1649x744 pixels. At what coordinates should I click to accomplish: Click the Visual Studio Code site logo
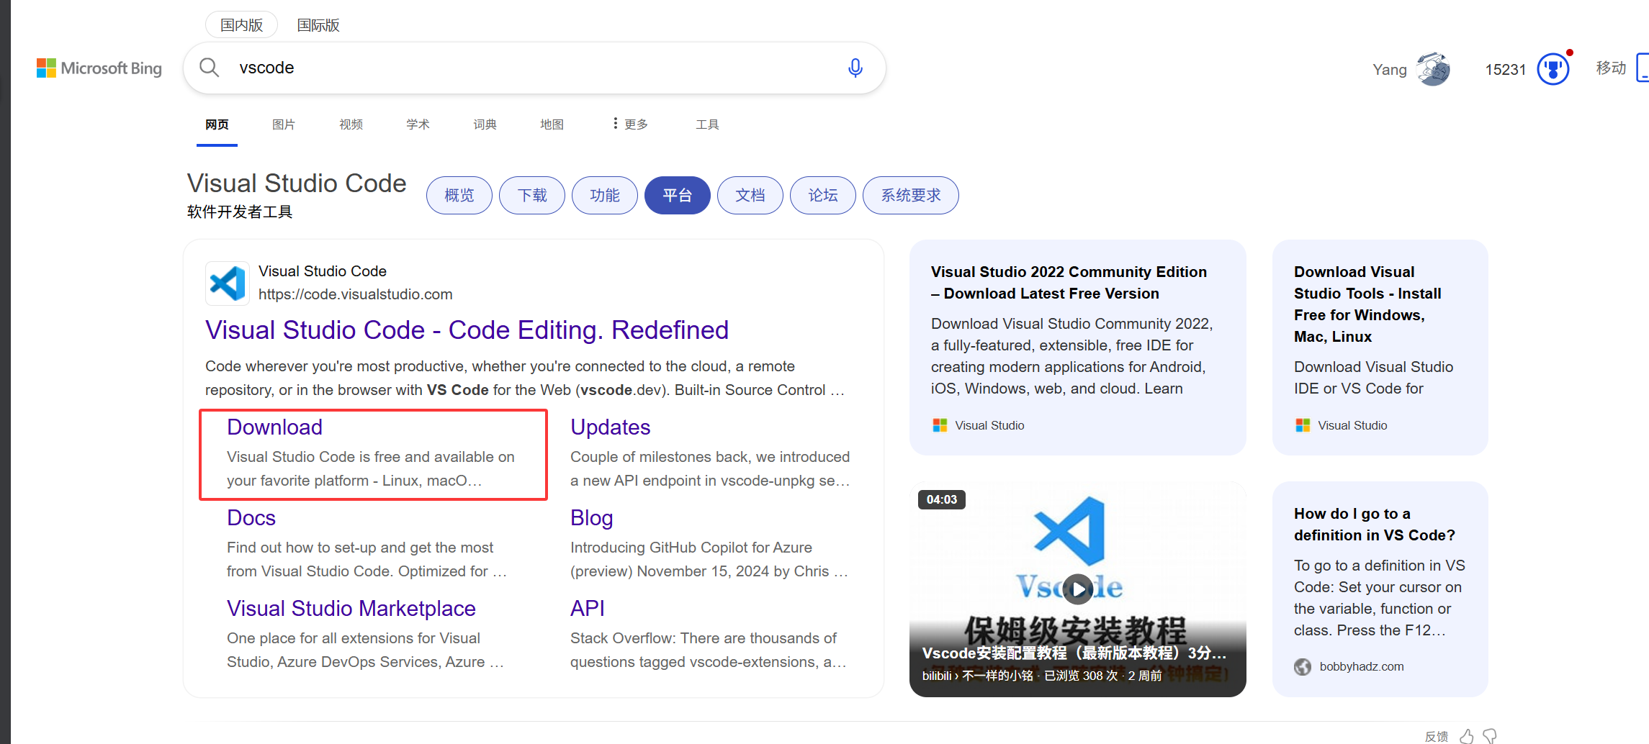coord(228,283)
